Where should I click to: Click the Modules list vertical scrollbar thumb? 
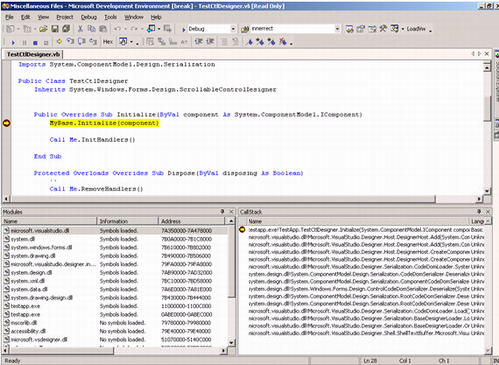[231, 261]
